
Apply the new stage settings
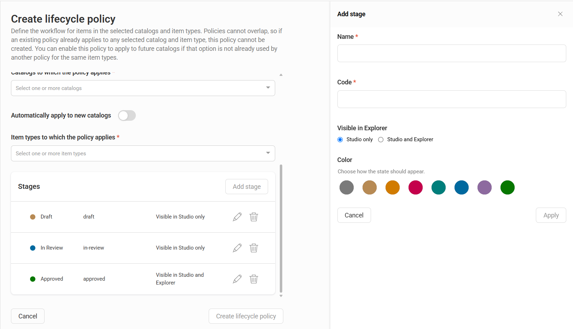coord(551,215)
